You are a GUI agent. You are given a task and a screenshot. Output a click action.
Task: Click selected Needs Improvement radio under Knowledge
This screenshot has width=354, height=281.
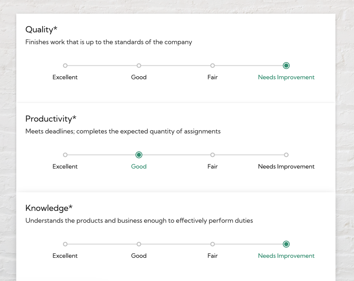[286, 244]
